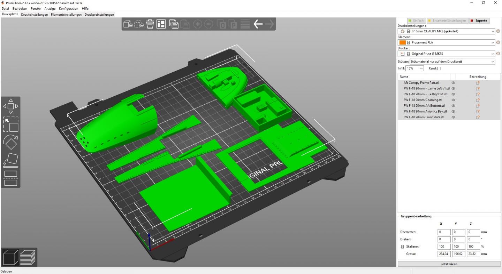Click the Split to objects icon

pyautogui.click(x=221, y=24)
